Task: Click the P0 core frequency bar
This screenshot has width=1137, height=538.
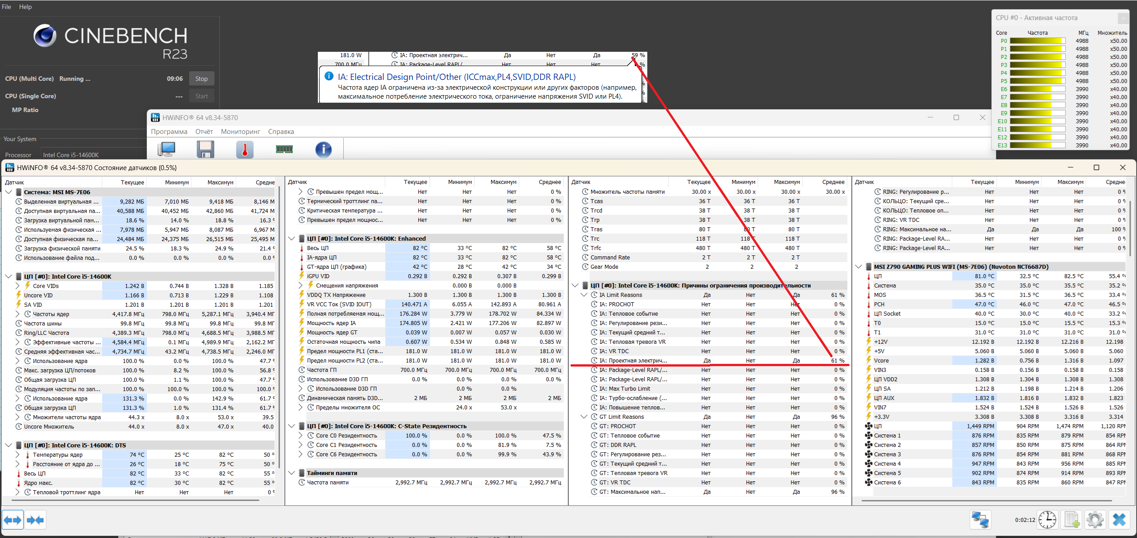Action: click(1037, 41)
